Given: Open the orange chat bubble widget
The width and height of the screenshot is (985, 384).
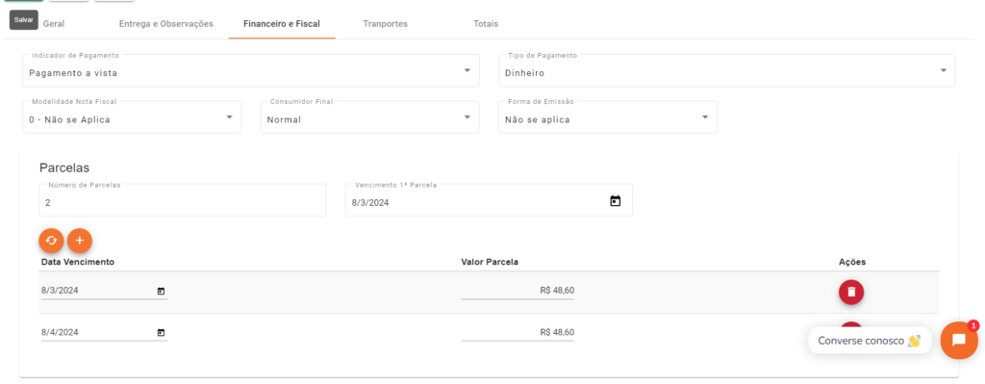Looking at the screenshot, I should [959, 340].
